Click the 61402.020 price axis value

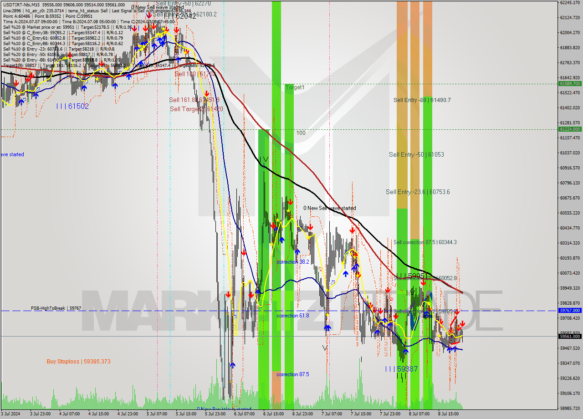pos(570,107)
